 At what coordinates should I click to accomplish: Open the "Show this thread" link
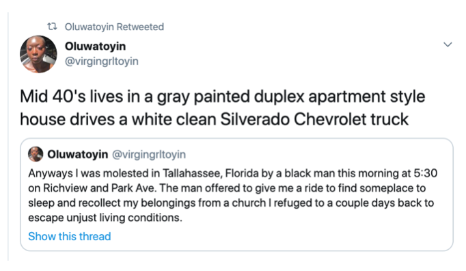click(x=70, y=236)
